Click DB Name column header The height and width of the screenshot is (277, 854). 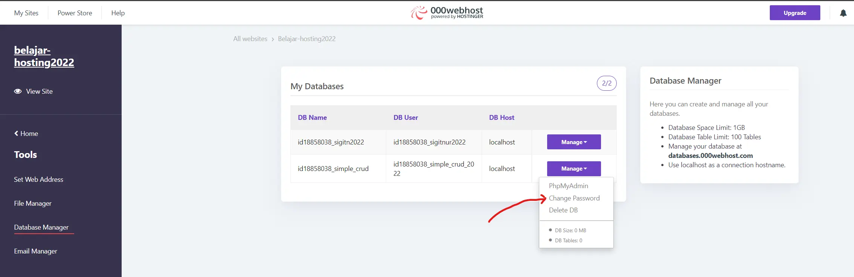click(312, 118)
